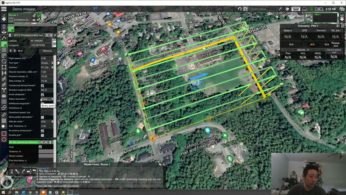This screenshot has height=195, width=346.
Task: Click the Direction angle value field
Action: 47,90
